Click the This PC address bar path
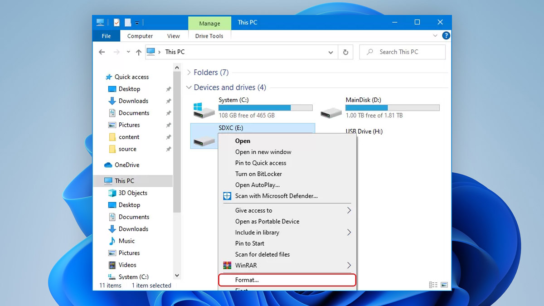 (175, 52)
